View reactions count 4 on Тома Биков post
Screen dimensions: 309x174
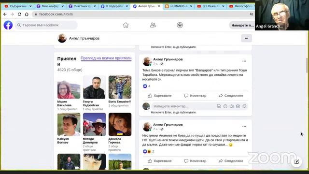click(146, 86)
